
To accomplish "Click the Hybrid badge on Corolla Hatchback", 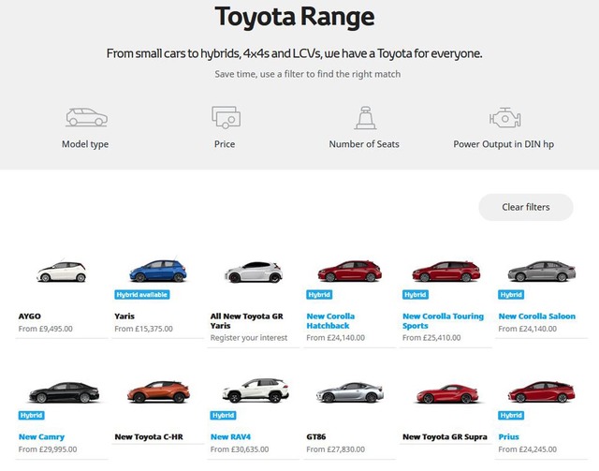I will (319, 295).
